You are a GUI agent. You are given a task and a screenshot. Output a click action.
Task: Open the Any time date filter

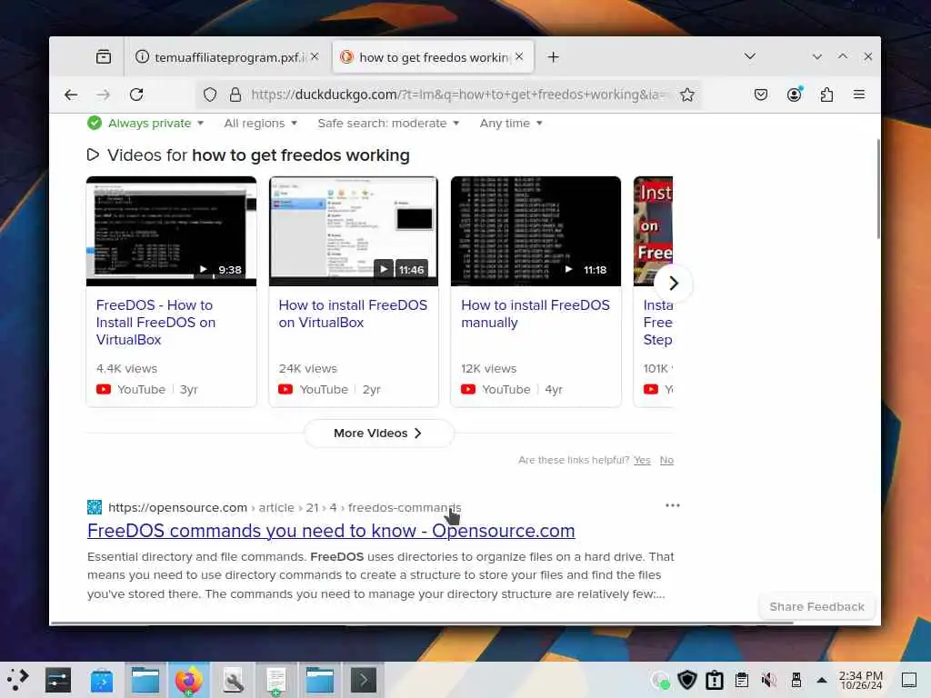tap(511, 123)
